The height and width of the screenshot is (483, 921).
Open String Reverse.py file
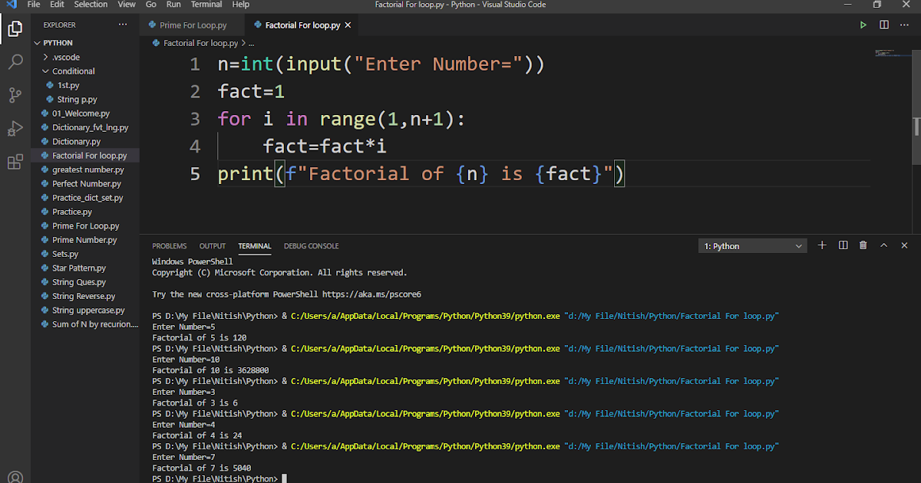point(84,296)
